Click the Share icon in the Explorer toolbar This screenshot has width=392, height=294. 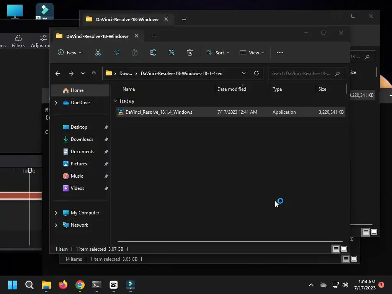tap(171, 52)
